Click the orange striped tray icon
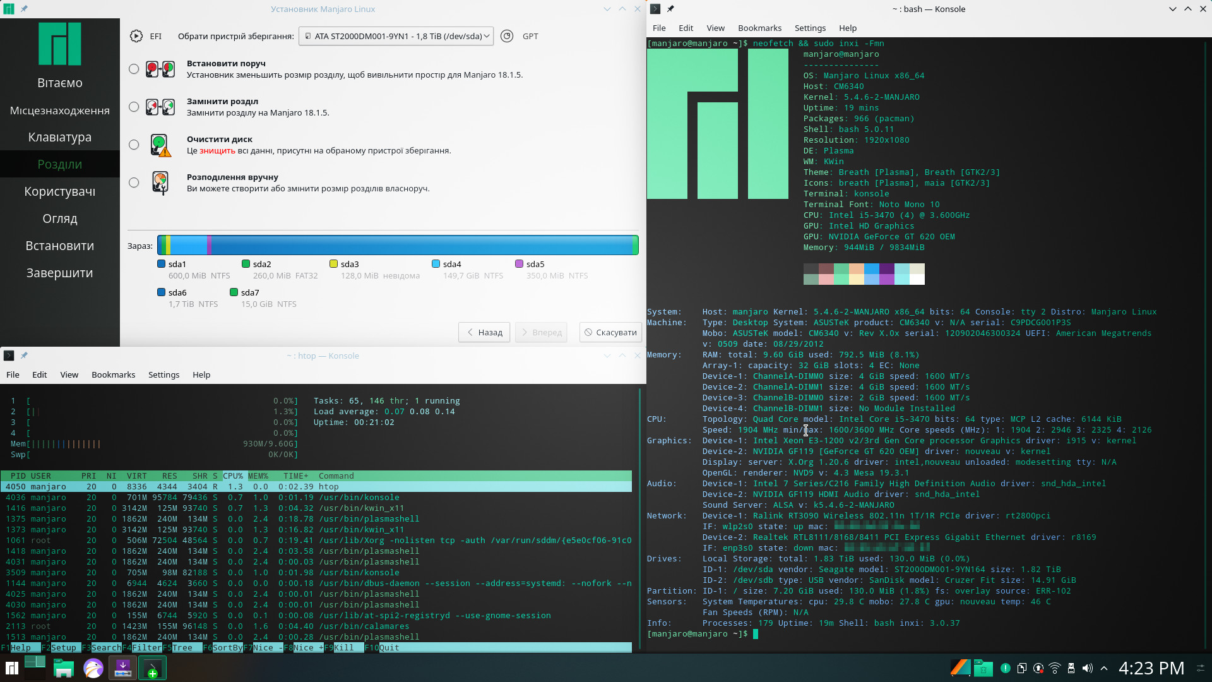 click(x=960, y=667)
